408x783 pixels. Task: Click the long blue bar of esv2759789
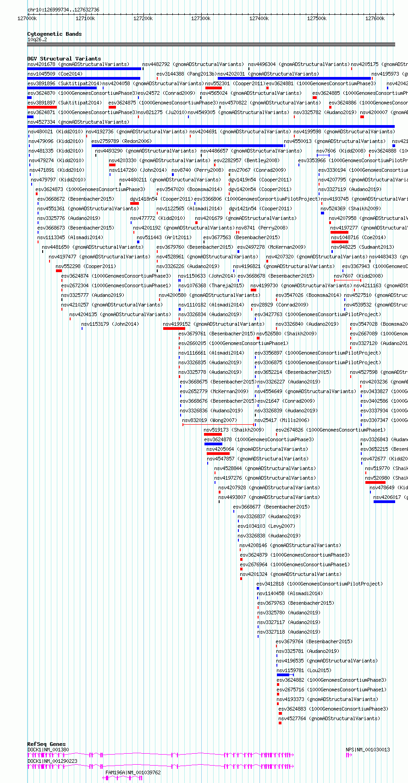coord(187,146)
